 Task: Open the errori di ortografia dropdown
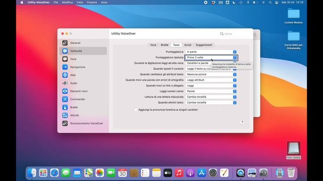tap(211, 80)
